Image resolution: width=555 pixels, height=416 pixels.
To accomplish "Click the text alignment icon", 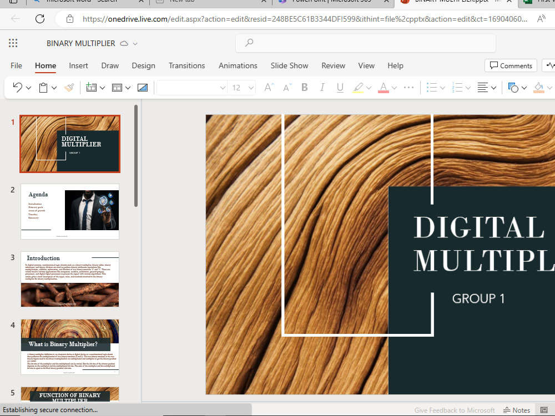I will point(483,88).
